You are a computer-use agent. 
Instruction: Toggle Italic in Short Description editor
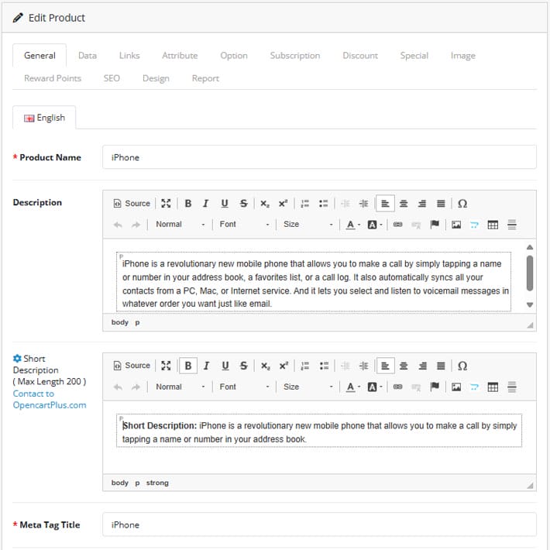pyautogui.click(x=206, y=366)
